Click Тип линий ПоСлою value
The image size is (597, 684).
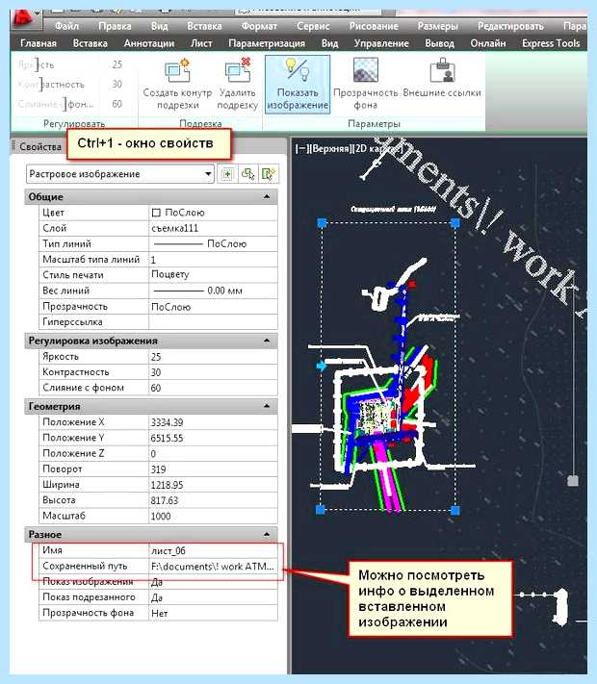(213, 243)
